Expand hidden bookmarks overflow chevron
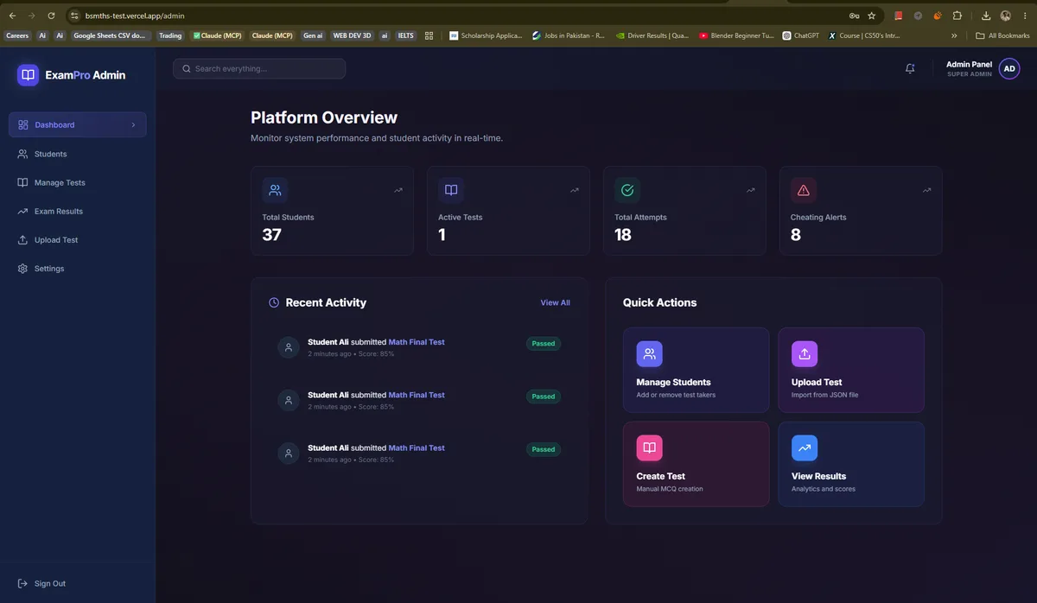Screen dimensions: 1037x603 [954, 35]
